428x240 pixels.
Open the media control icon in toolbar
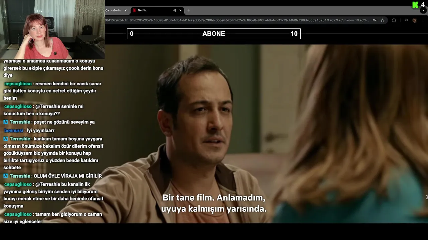pyautogui.click(x=406, y=20)
